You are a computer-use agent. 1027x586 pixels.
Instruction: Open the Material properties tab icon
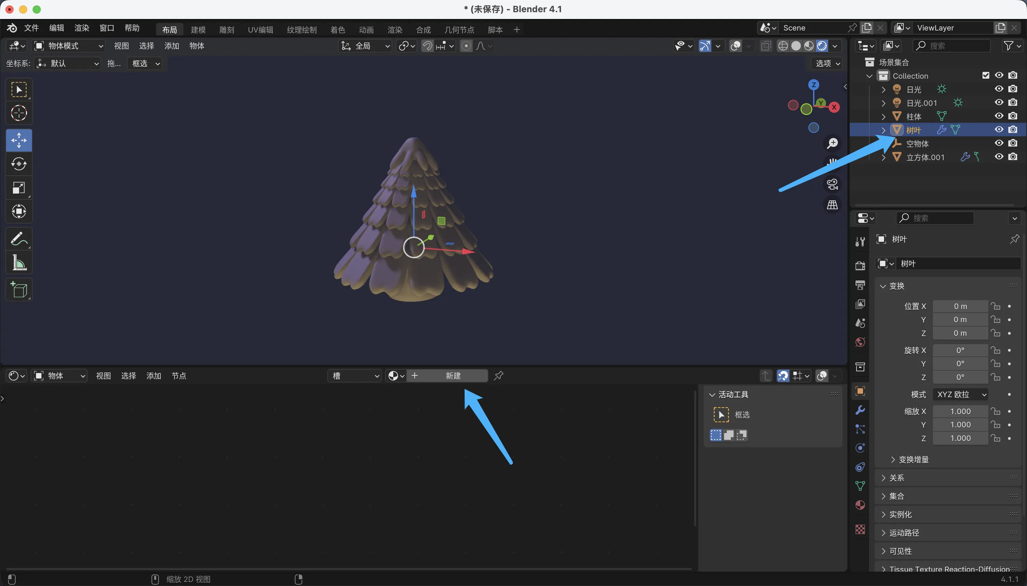click(x=860, y=505)
